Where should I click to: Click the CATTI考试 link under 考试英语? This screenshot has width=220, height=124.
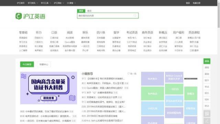pyautogui.click(x=132, y=42)
